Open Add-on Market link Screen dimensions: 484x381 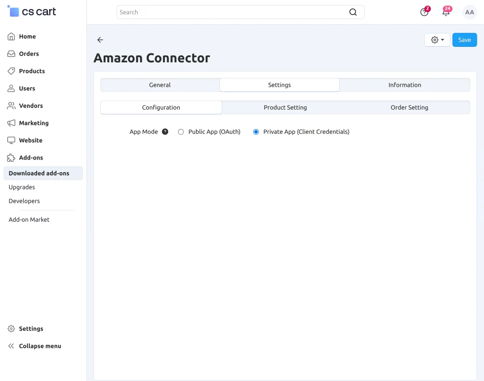(x=29, y=219)
